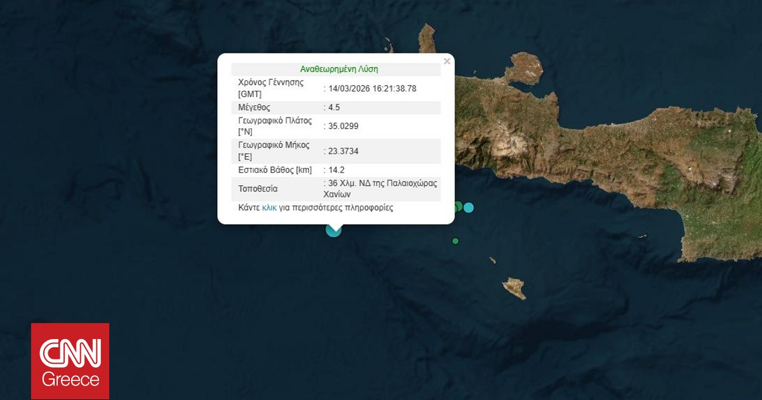This screenshot has width=762, height=400.
Task: Click the 'Μέγεθος' row label
Action: click(x=254, y=107)
